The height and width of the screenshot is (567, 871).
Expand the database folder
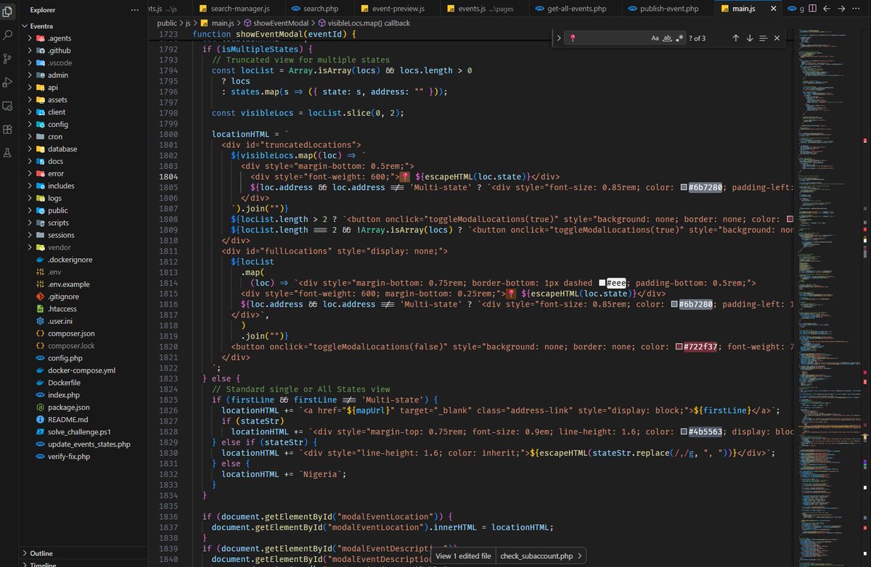tap(30, 149)
